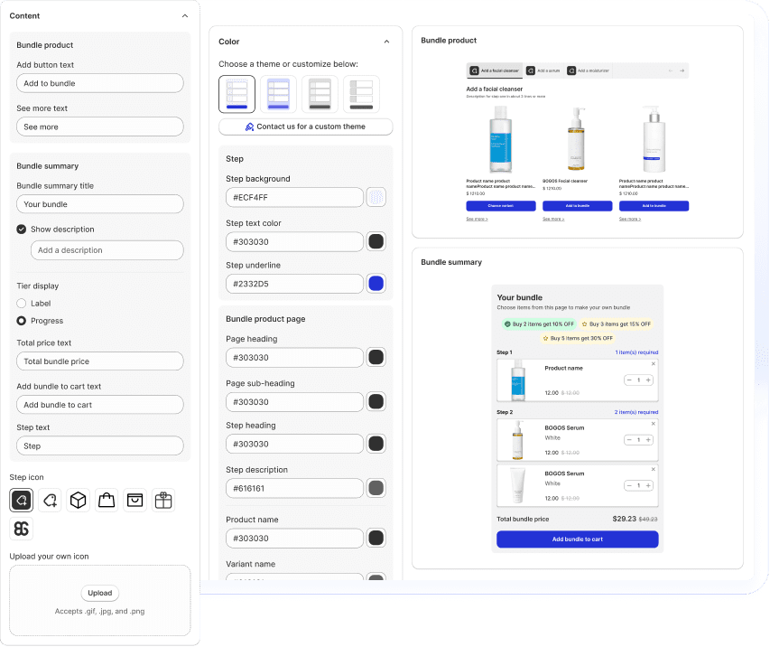Click next arrow in bundle product tabs
770x647 pixels.
[x=682, y=70]
